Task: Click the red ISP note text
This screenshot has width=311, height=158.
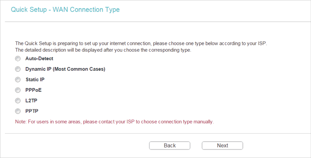Action: [114, 122]
